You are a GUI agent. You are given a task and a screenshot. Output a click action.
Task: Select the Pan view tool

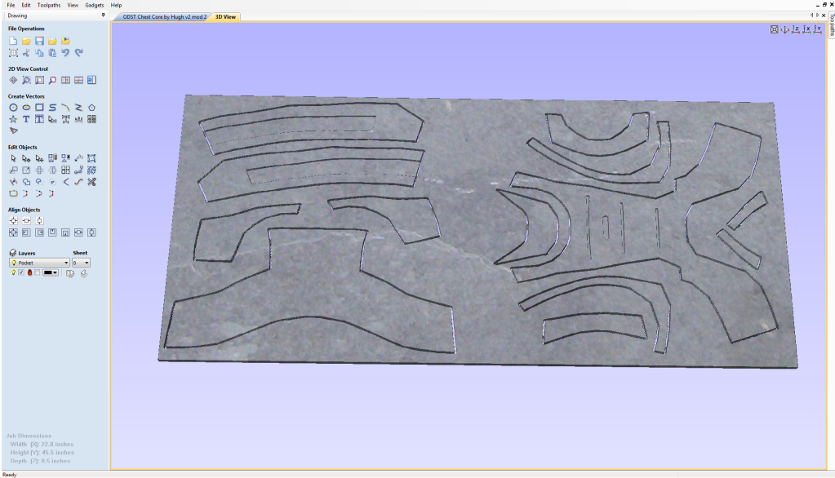coord(13,80)
